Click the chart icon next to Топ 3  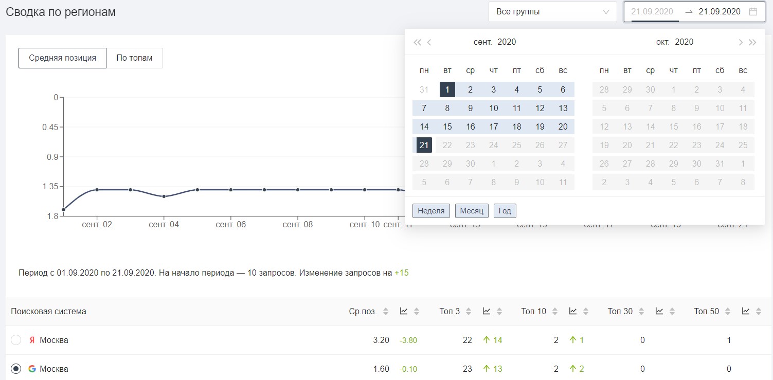tap(487, 311)
